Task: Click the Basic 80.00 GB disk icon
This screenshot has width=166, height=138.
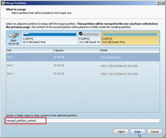Action: click(14, 35)
